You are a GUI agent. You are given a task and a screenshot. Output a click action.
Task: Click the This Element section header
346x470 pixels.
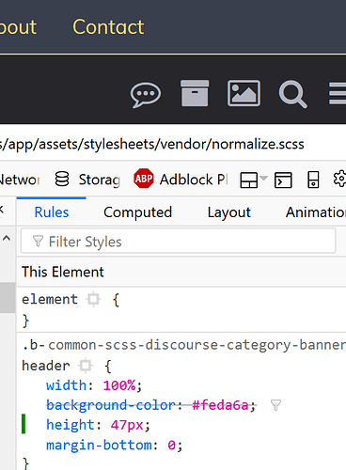63,272
